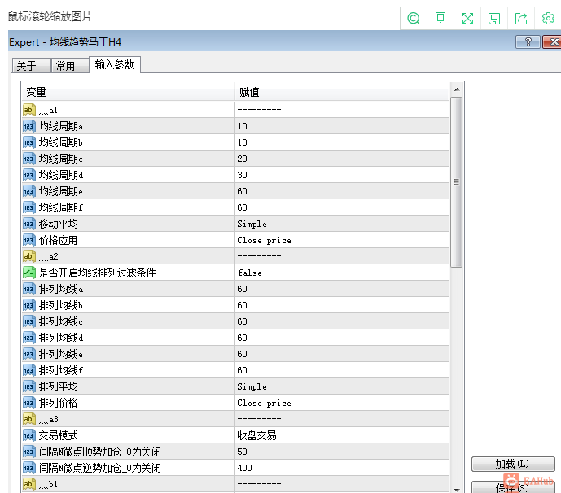
Task: Toggle false value of 是否开启均线排列过滤条件
Action: coord(342,273)
